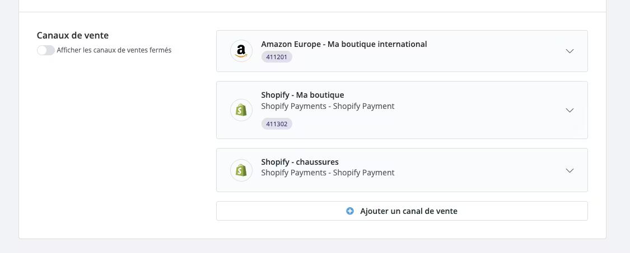This screenshot has width=630, height=253.
Task: Click the Amazon logo icon
Action: 241,51
